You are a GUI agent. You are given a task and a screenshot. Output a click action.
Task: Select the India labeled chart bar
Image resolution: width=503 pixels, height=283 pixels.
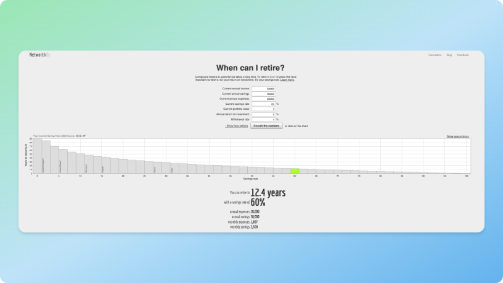(175, 168)
